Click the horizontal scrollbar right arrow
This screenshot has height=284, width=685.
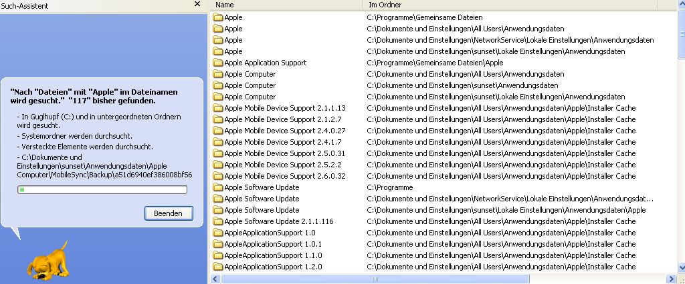click(x=672, y=279)
